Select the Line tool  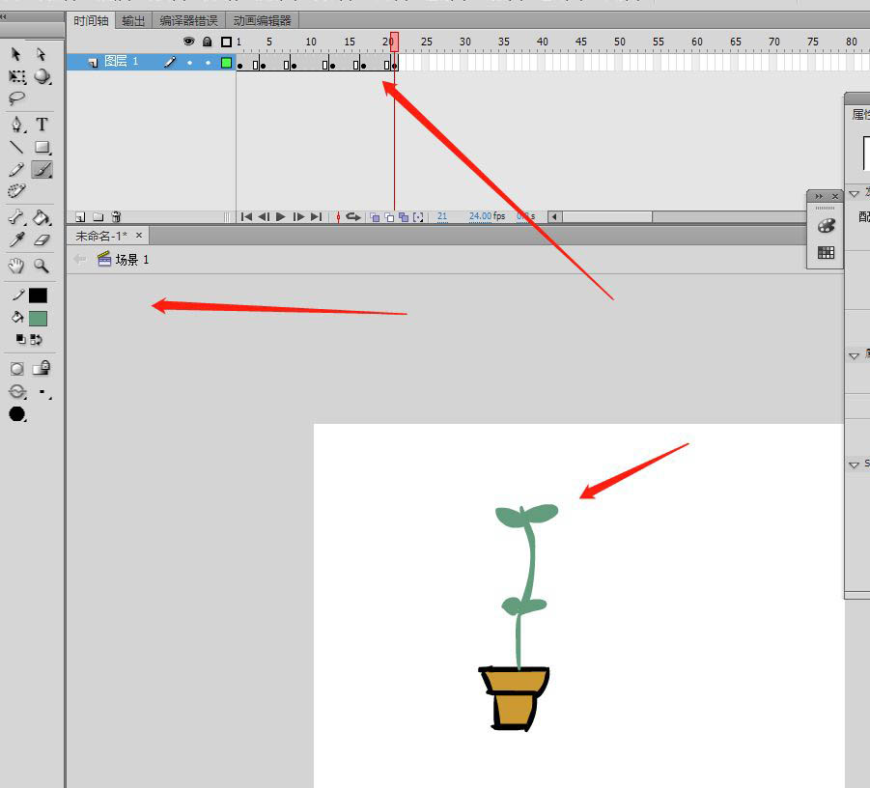(16, 147)
